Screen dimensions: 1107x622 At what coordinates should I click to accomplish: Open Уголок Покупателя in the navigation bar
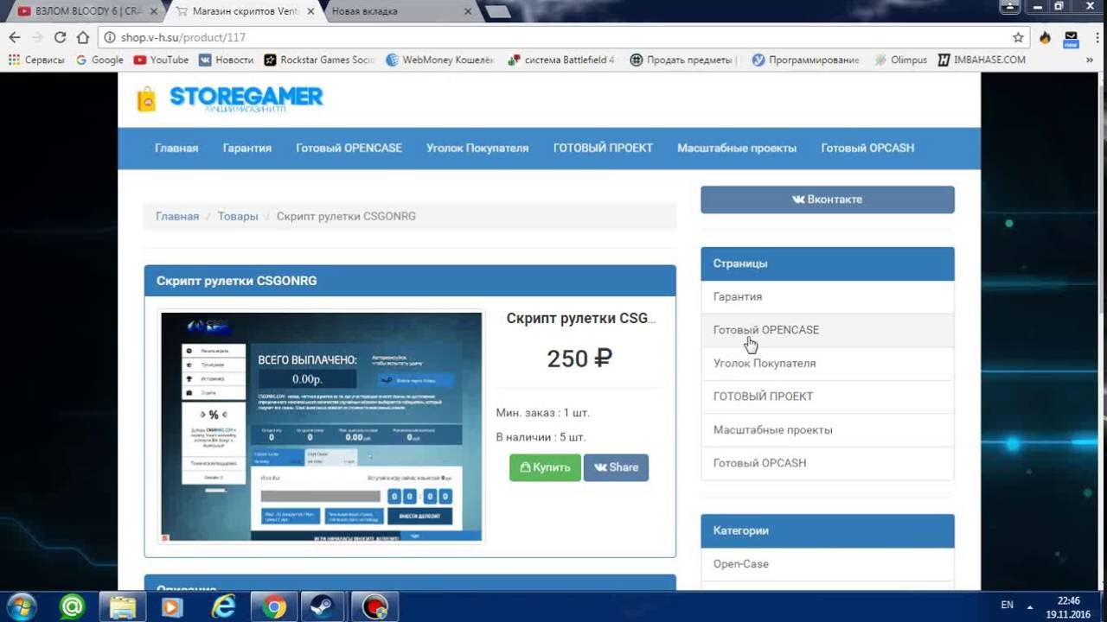coord(477,148)
